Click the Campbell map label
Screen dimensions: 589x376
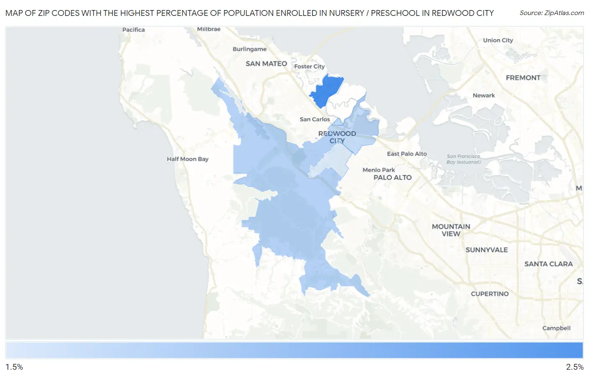click(556, 328)
